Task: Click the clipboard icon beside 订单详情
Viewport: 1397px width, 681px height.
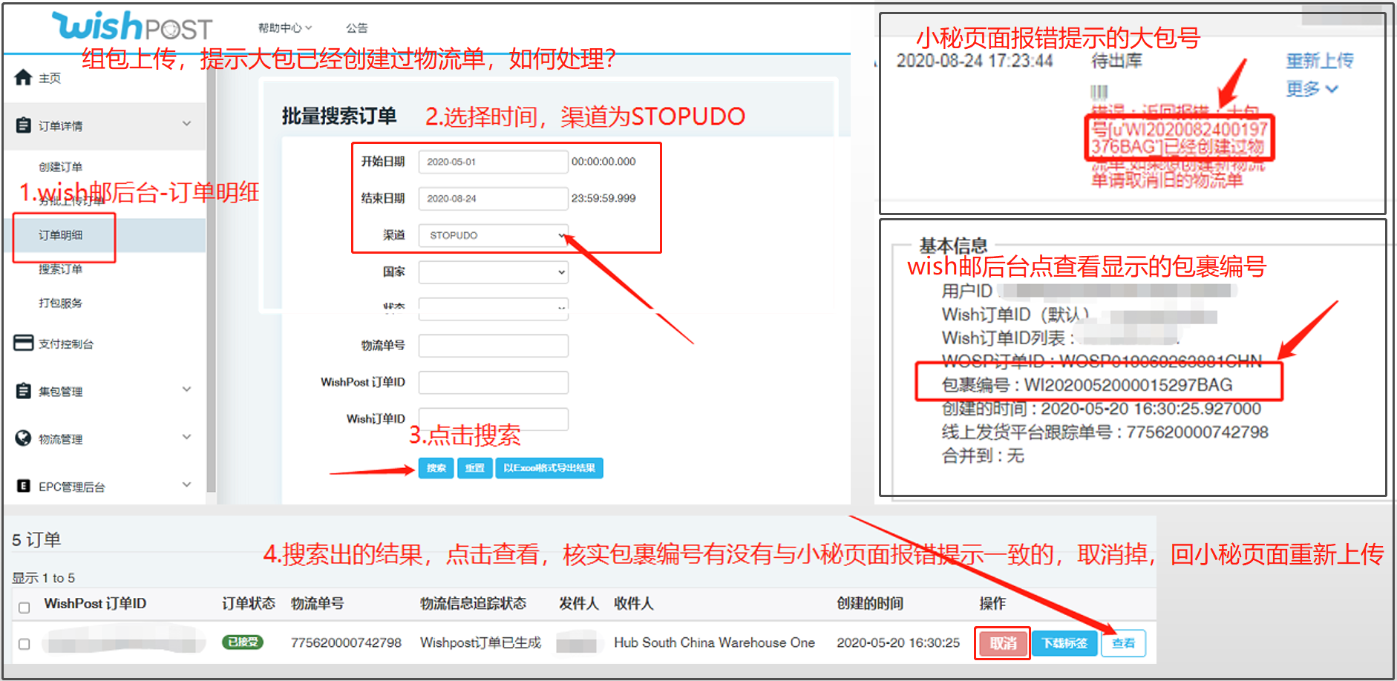Action: tap(23, 125)
